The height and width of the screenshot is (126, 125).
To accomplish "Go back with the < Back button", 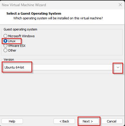I will click(x=64, y=121).
